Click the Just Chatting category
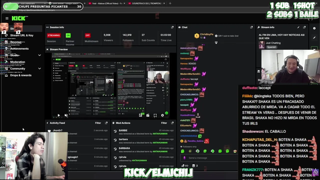320x180 pixels. (x=273, y=43)
